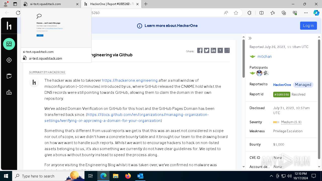Viewport: 322px width, 181px height.
Task: Open the Opportunities target sidebar icon
Action: click(9, 60)
